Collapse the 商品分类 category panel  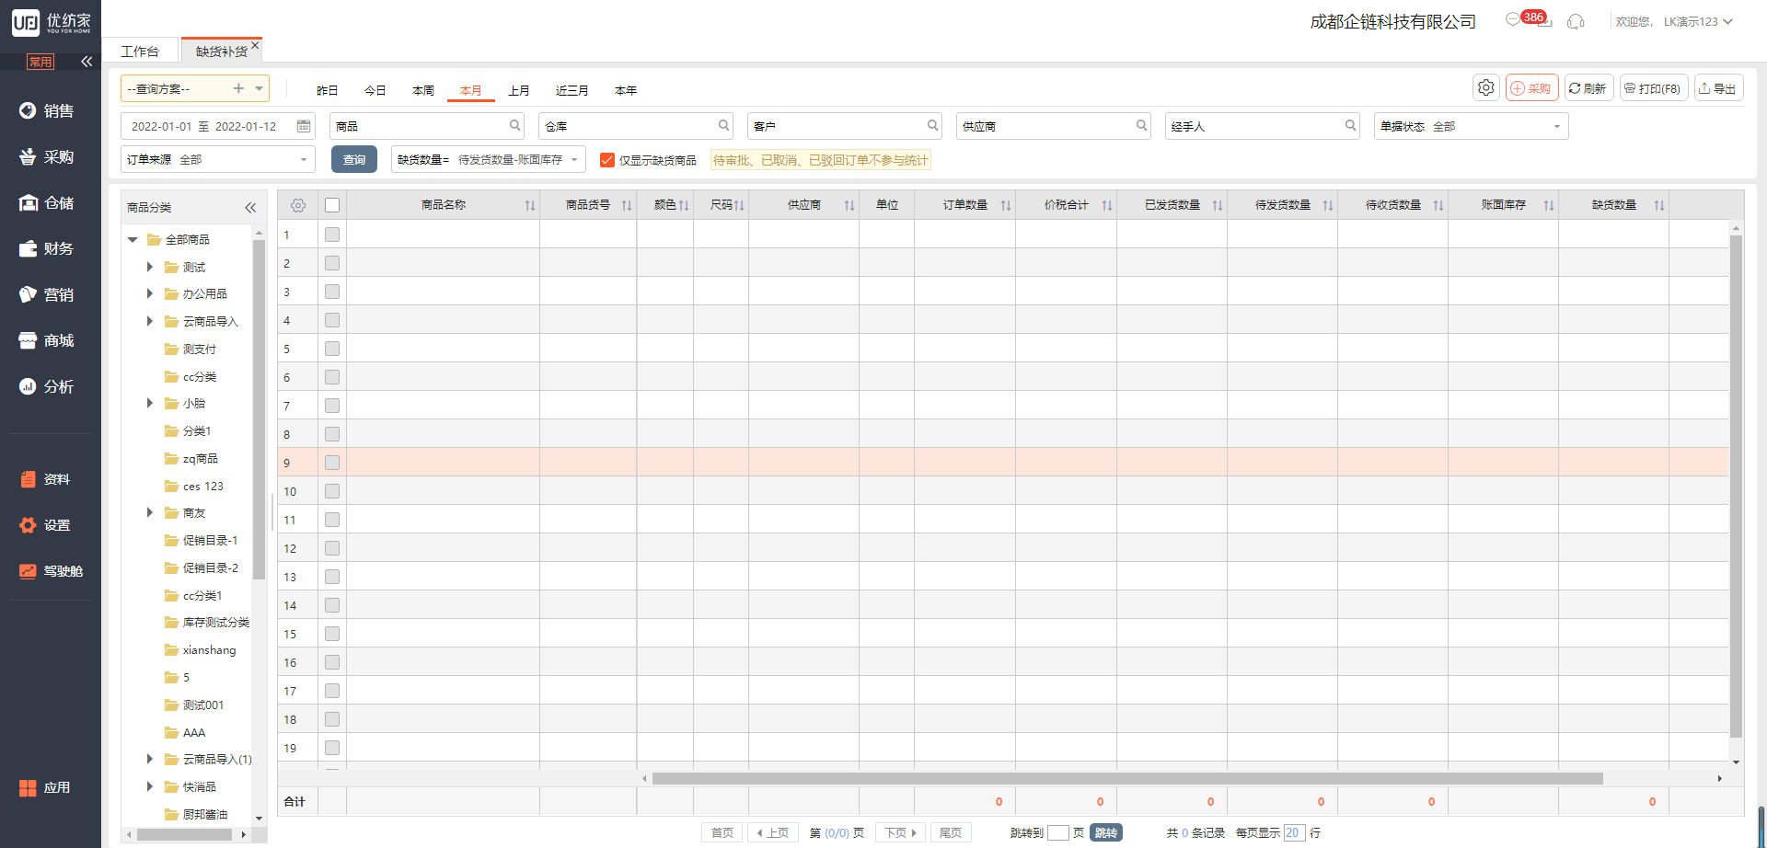pos(250,208)
